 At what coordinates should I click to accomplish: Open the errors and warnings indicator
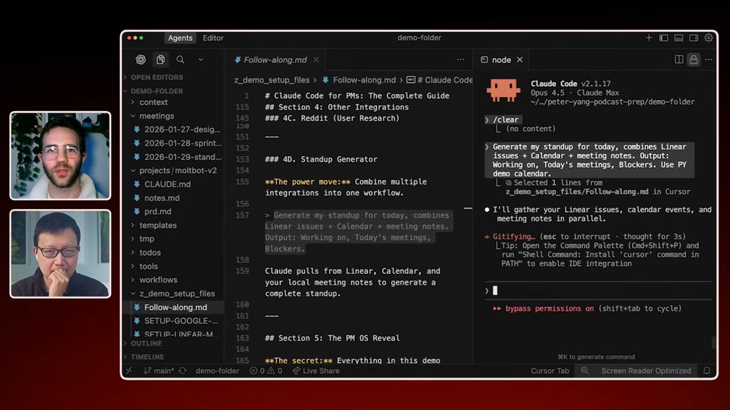[265, 371]
